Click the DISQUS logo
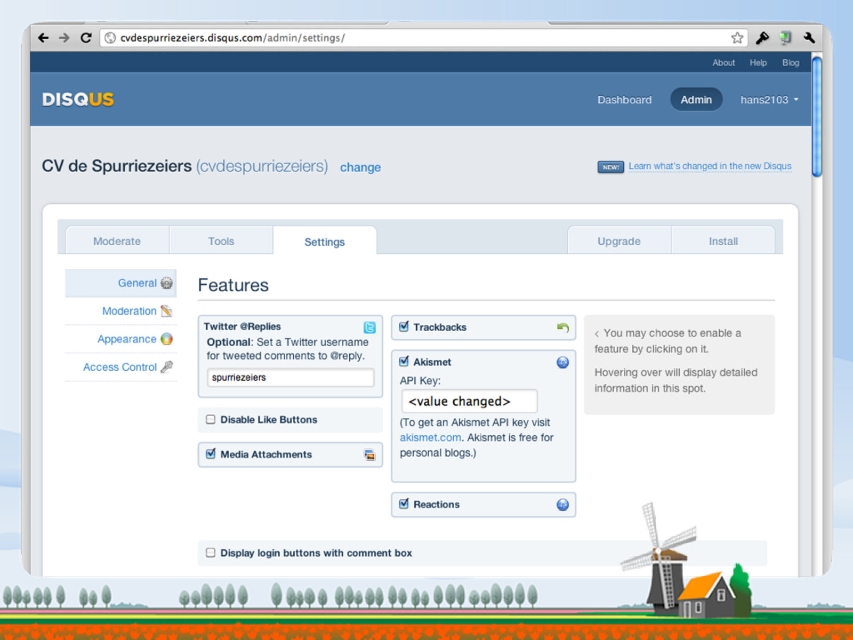 point(78,99)
